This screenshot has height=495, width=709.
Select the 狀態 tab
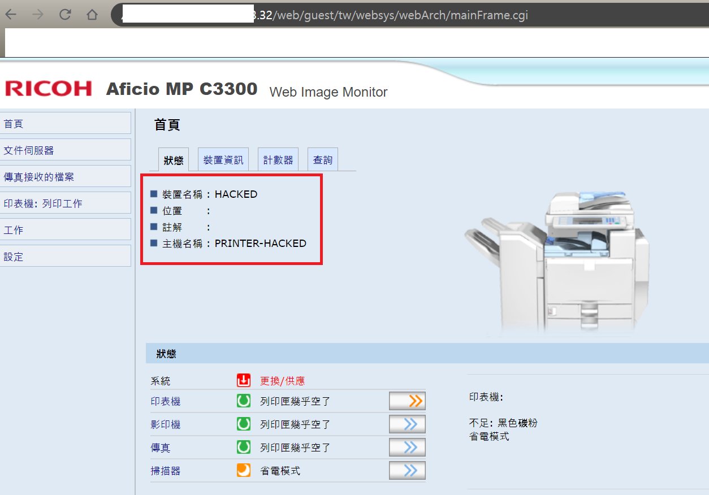(174, 160)
